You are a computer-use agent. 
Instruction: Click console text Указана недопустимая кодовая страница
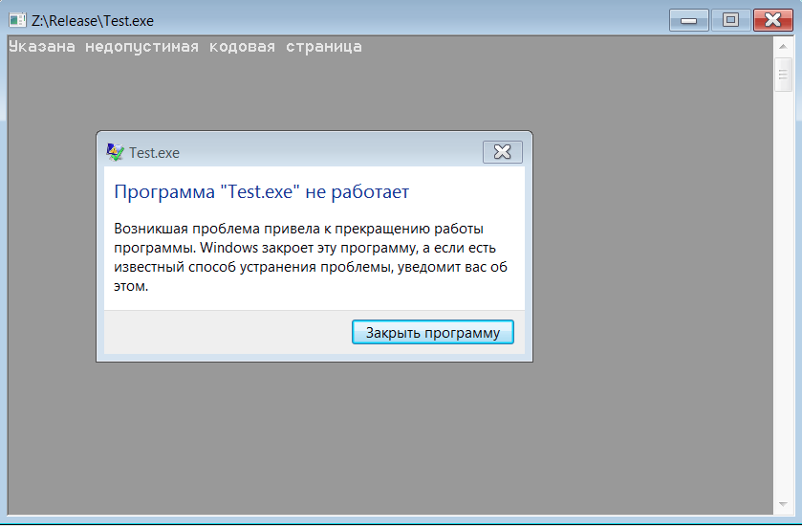coord(185,47)
